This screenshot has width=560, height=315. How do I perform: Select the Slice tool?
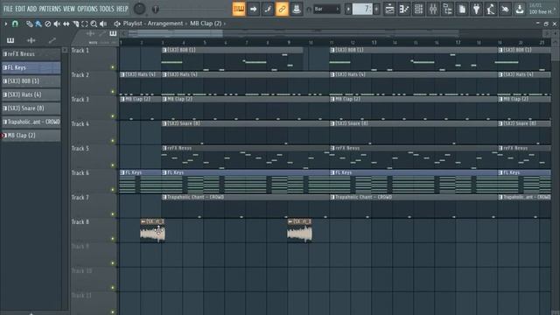pyautogui.click(x=75, y=24)
